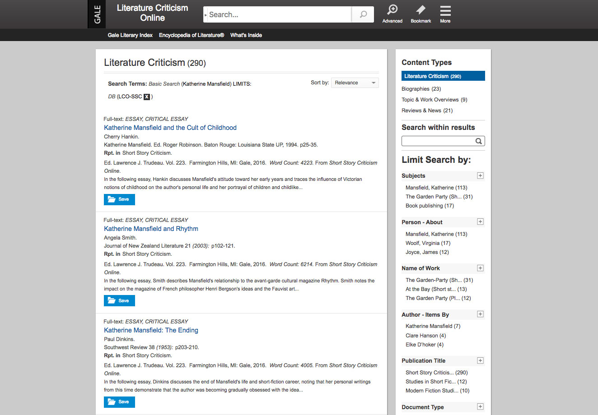
Task: Click the Search within results field
Action: coord(438,141)
